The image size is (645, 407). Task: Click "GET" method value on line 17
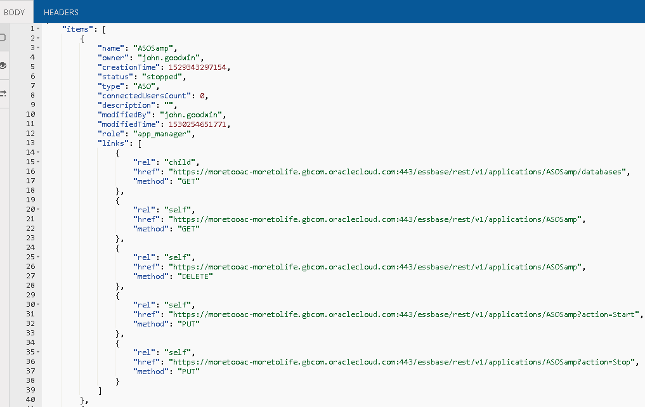coord(189,181)
